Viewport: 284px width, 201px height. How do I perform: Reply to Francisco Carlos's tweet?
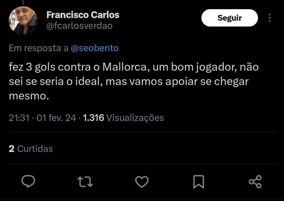pyautogui.click(x=28, y=182)
